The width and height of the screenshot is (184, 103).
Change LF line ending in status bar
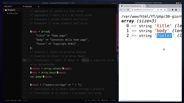click(89, 100)
